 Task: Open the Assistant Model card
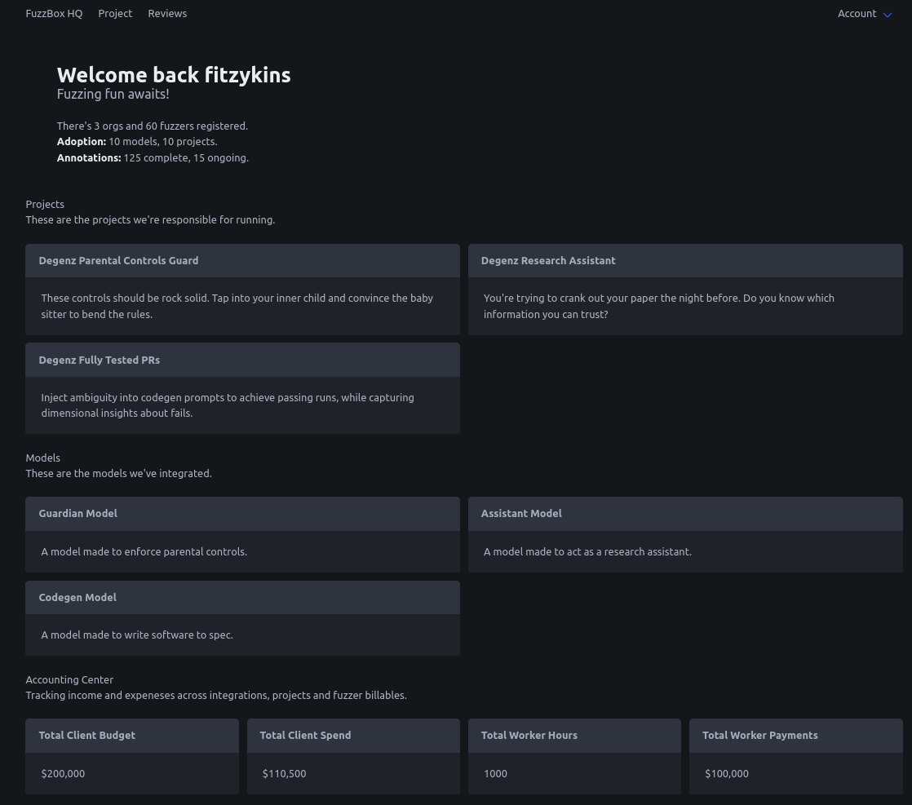tap(521, 514)
